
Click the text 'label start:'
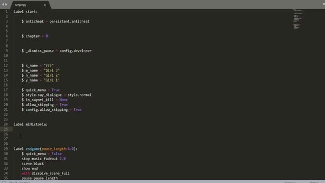(26, 12)
